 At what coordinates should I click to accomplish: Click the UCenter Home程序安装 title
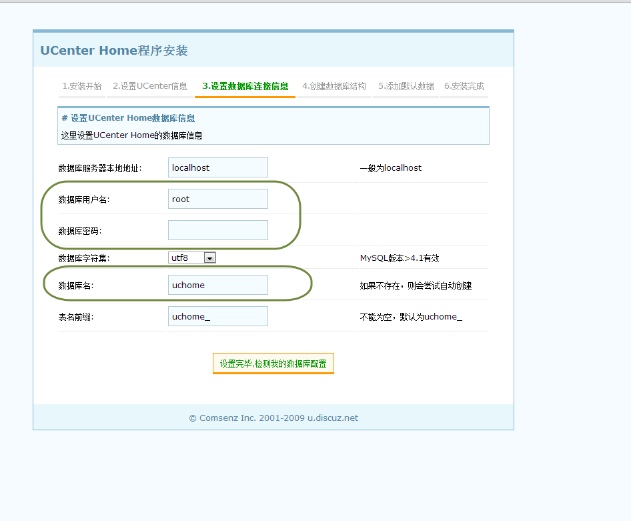pyautogui.click(x=114, y=50)
